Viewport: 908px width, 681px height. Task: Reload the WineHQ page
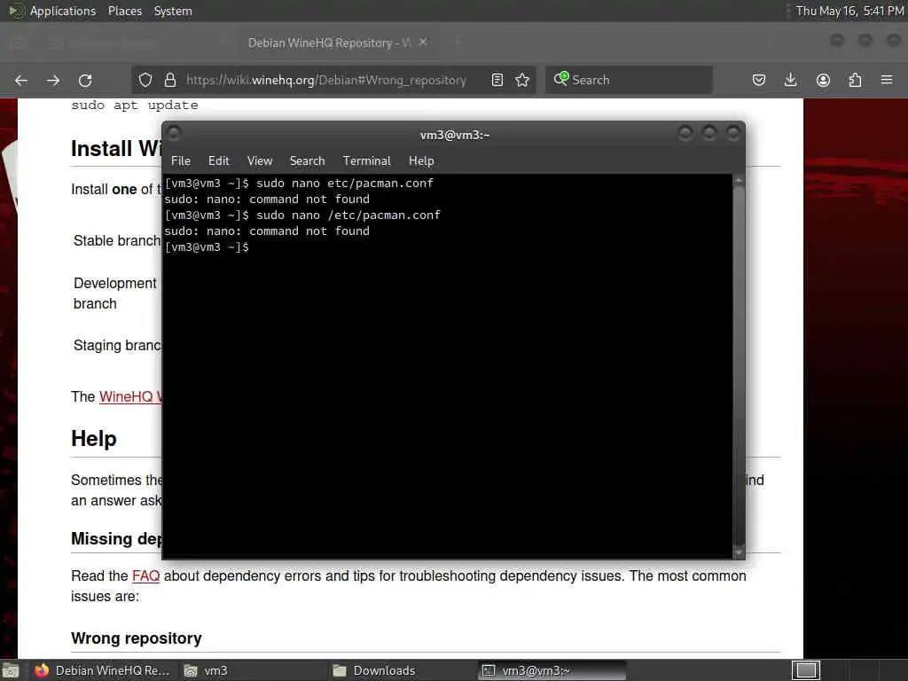(85, 80)
